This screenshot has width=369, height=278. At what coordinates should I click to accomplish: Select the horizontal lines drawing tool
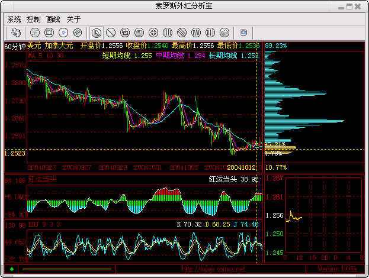139,32
